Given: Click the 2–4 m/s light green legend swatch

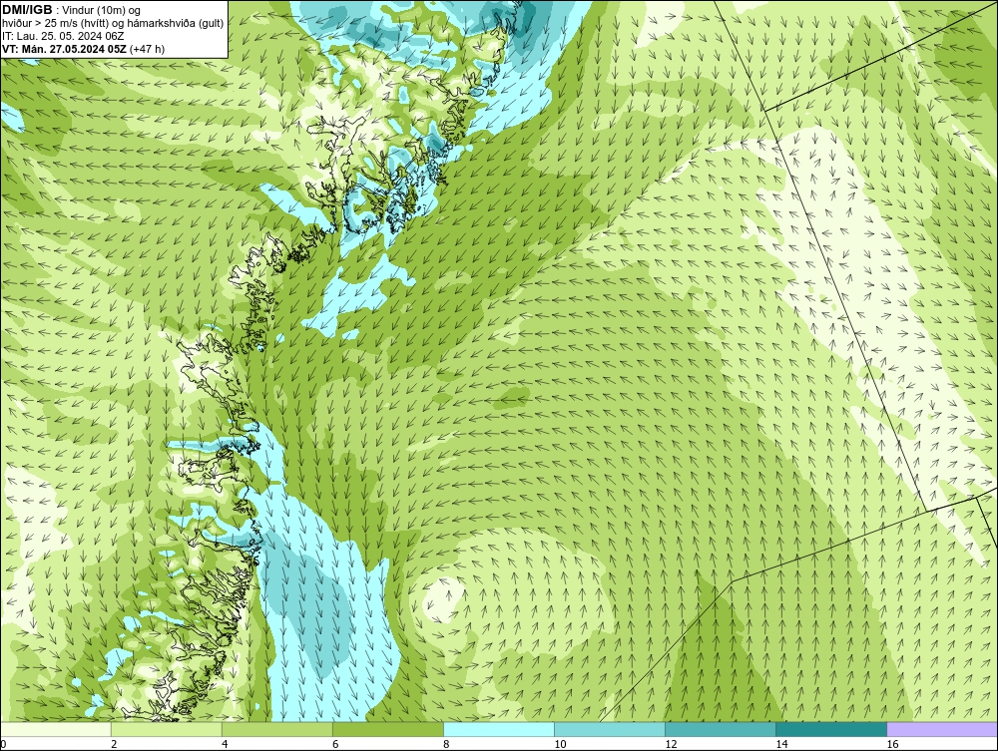Looking at the screenshot, I should click(x=167, y=729).
